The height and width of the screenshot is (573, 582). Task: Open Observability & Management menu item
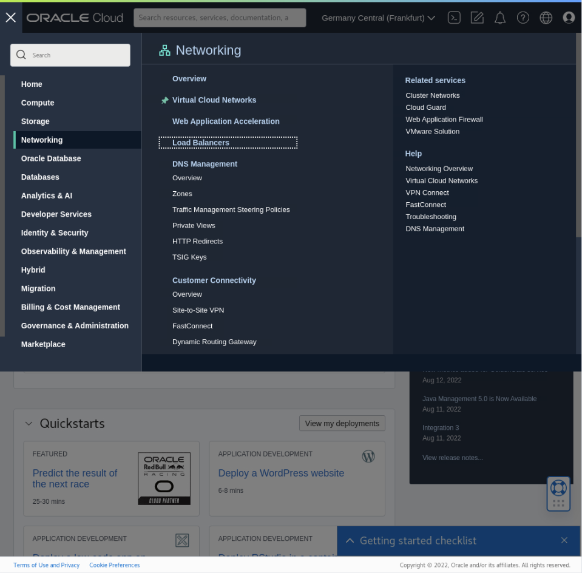(x=73, y=251)
